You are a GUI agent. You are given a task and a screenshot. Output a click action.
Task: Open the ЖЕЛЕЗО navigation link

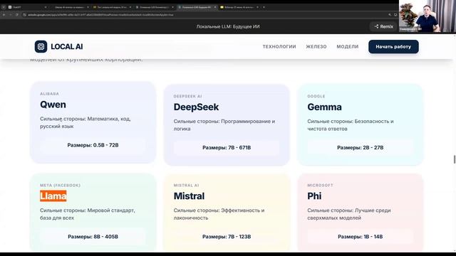tap(316, 46)
